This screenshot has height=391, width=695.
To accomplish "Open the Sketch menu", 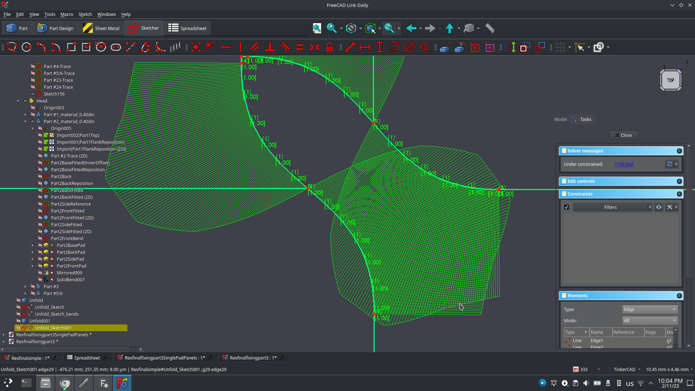I will [85, 14].
